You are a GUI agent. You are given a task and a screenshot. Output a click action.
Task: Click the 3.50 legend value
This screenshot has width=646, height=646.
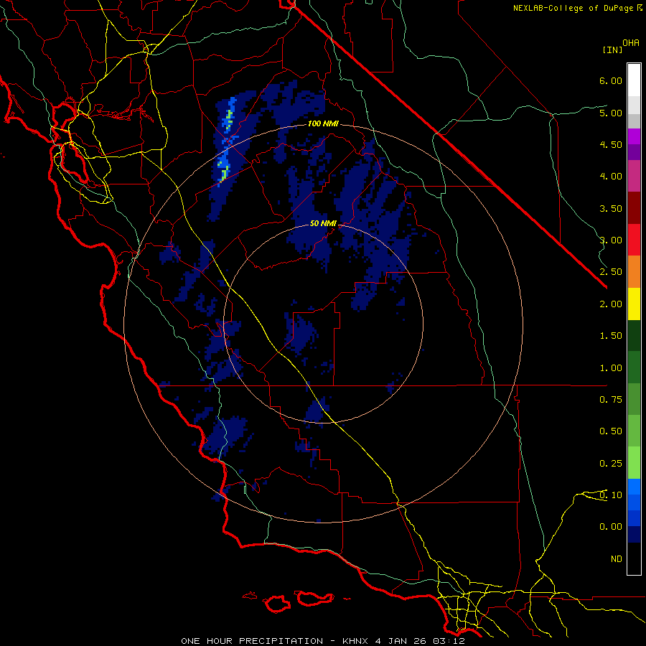coord(611,208)
